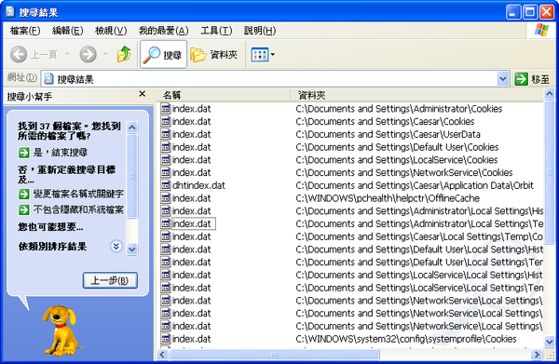Image resolution: width=559 pixels, height=364 pixels.
Task: Click file icon in Caesar\Local Settings\Temp row
Action: tap(166, 236)
